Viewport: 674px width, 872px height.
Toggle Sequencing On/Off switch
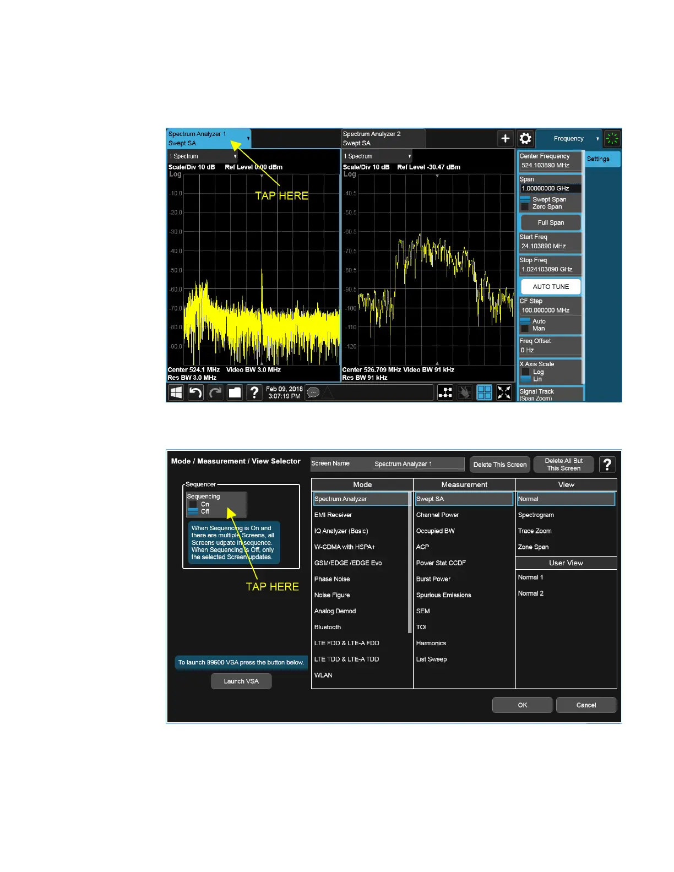(x=193, y=508)
